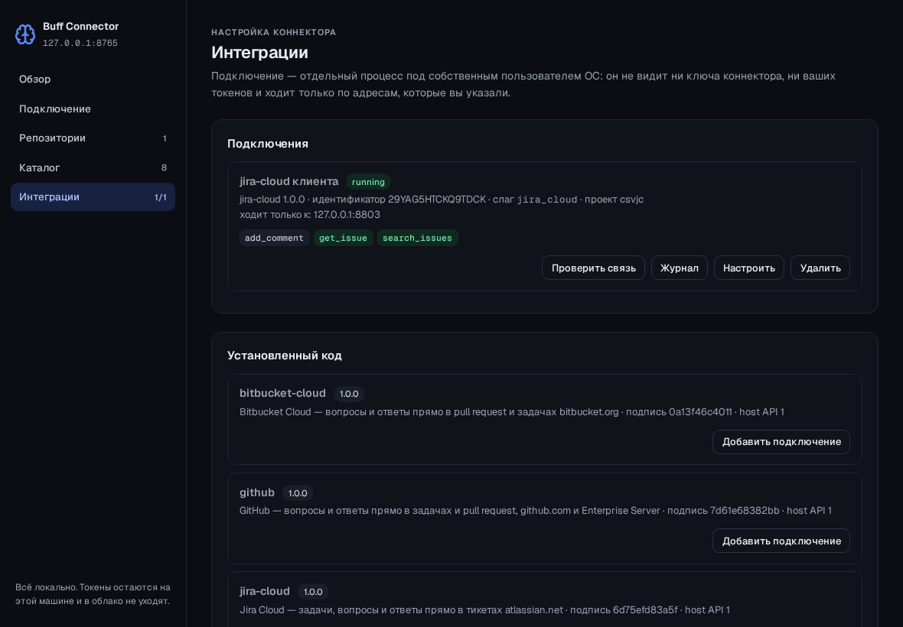Click the github card title
Screen dimensions: 903x627
(257, 492)
